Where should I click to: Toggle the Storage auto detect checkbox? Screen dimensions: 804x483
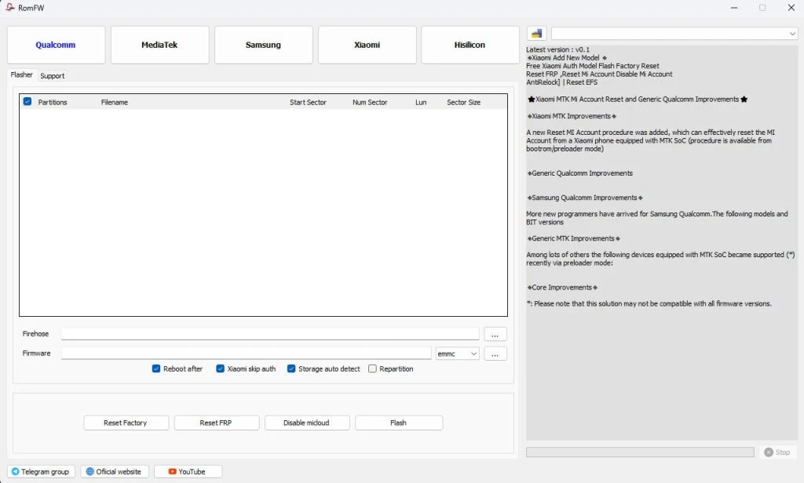click(291, 369)
